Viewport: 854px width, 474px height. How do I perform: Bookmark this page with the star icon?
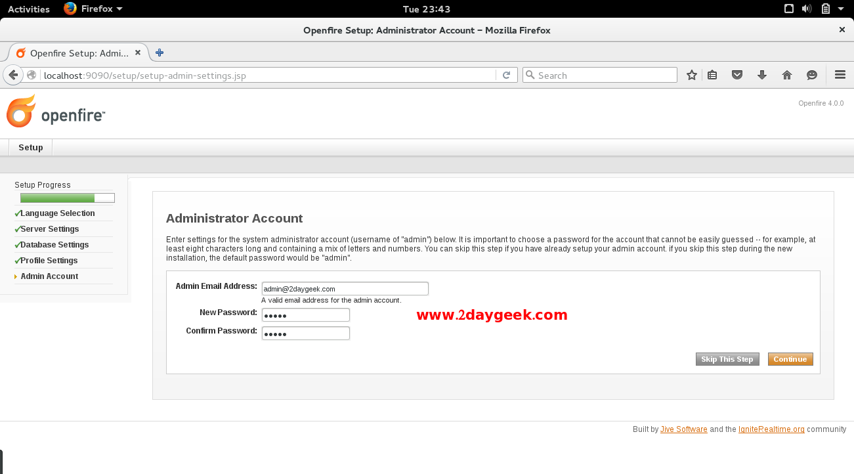pyautogui.click(x=691, y=75)
